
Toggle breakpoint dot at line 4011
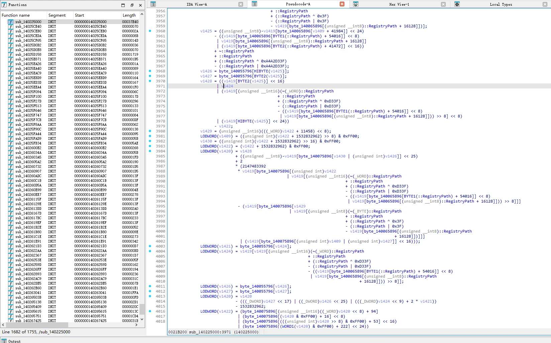150,286
